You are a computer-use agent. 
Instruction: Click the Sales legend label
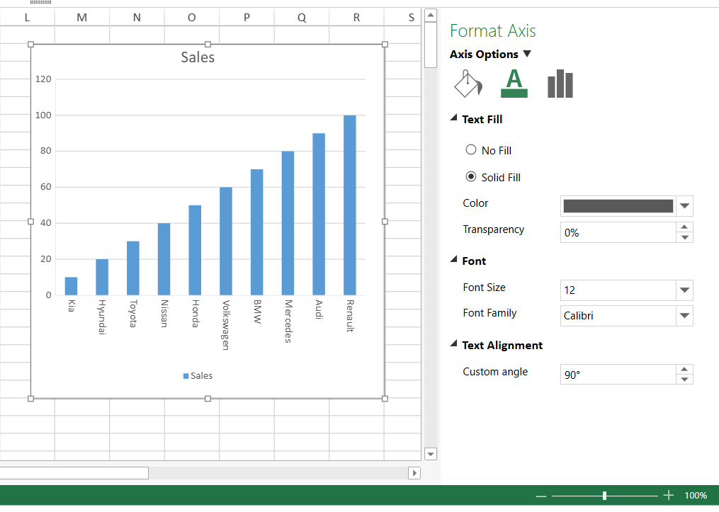[x=202, y=376]
